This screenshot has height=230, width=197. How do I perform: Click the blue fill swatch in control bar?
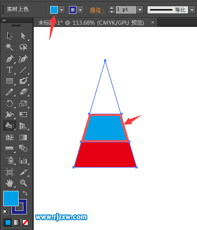pyautogui.click(x=54, y=10)
